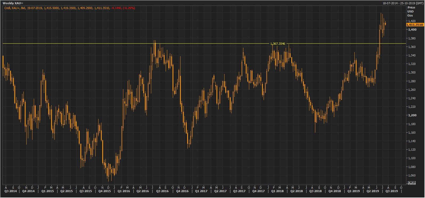Image resolution: width=425 pixels, height=198 pixels.
Task: Click the Q3 2019 time axis label
Action: coord(392,191)
